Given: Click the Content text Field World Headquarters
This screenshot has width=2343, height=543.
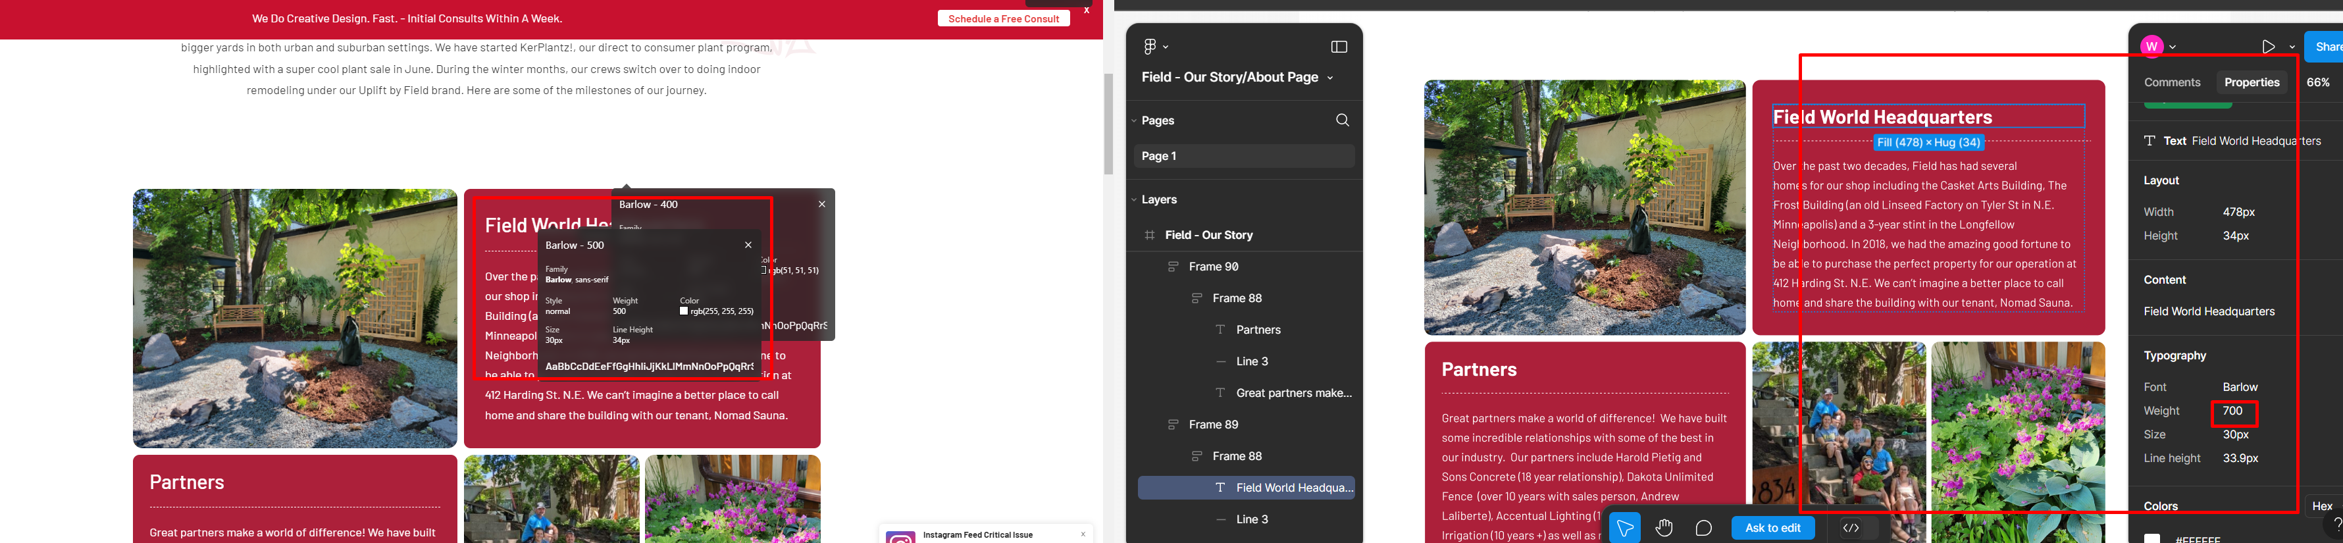Looking at the screenshot, I should pos(2208,311).
